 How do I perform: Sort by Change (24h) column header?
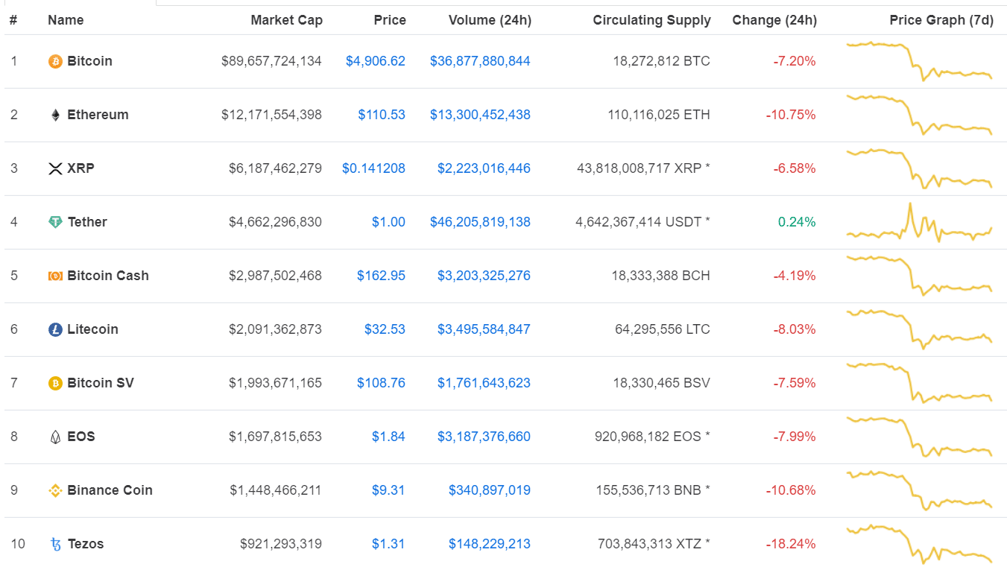tap(774, 20)
